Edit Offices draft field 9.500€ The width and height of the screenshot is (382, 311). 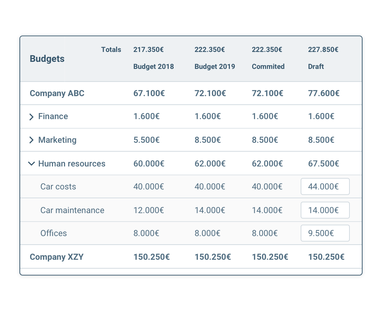tap(325, 233)
